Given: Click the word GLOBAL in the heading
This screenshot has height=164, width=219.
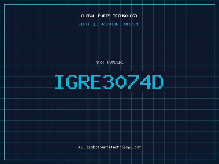Looking at the screenshot, I should [x=88, y=16].
